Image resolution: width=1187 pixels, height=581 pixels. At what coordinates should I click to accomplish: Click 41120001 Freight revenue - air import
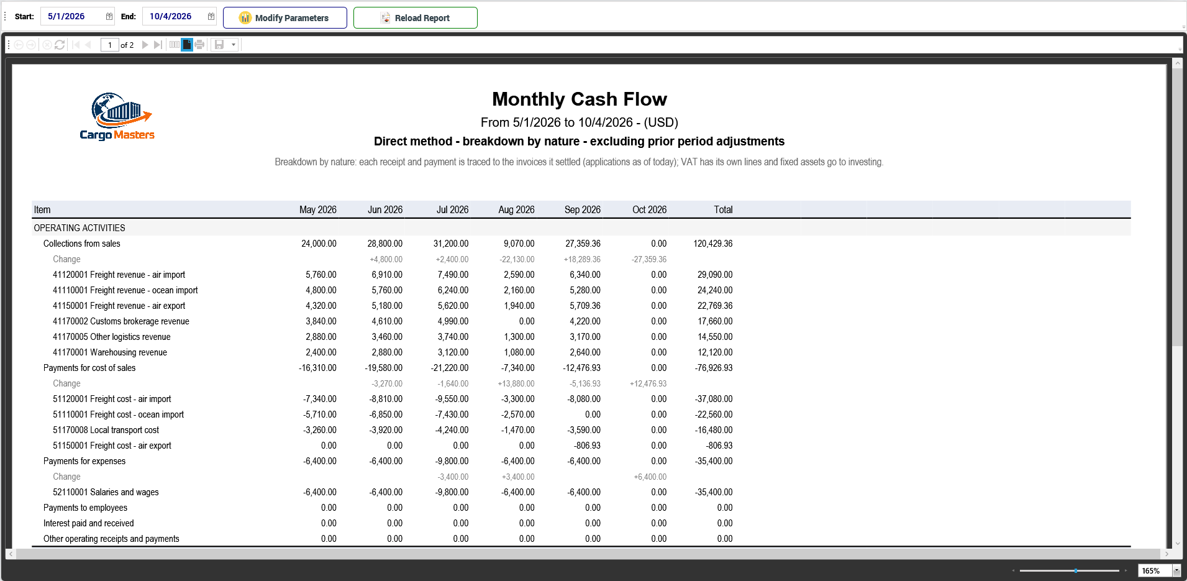point(119,275)
